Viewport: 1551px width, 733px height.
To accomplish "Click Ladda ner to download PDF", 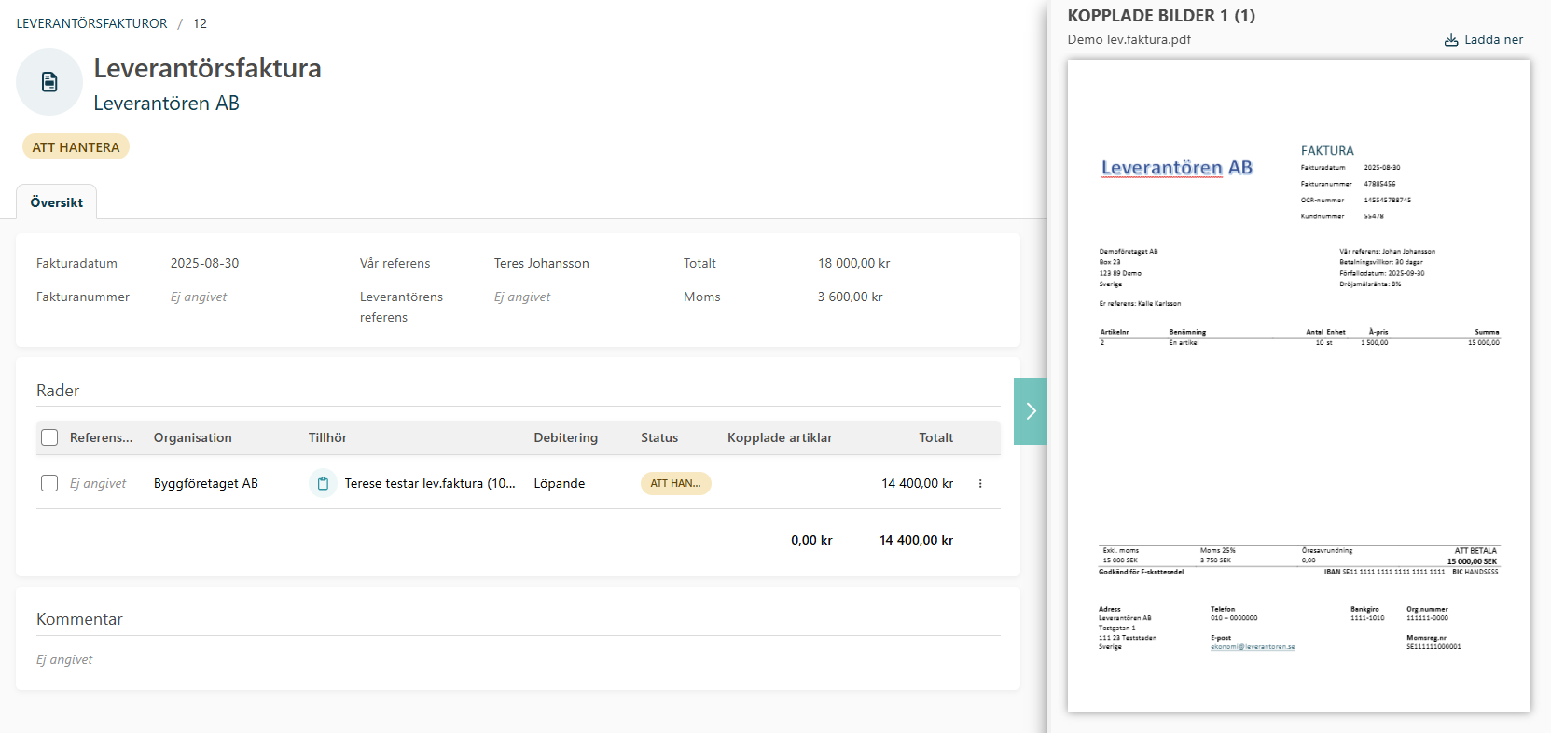I will click(1492, 40).
